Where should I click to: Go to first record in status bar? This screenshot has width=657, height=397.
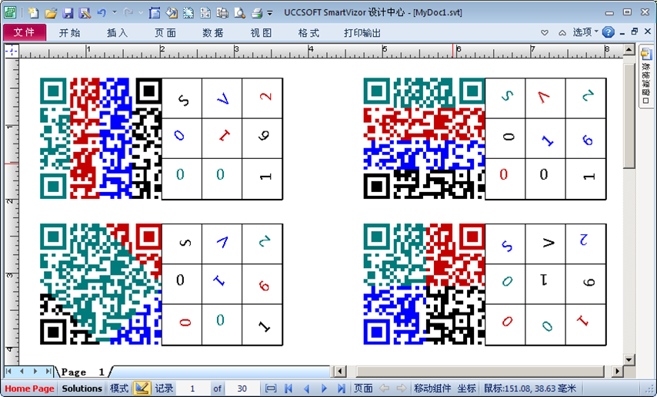(288, 389)
